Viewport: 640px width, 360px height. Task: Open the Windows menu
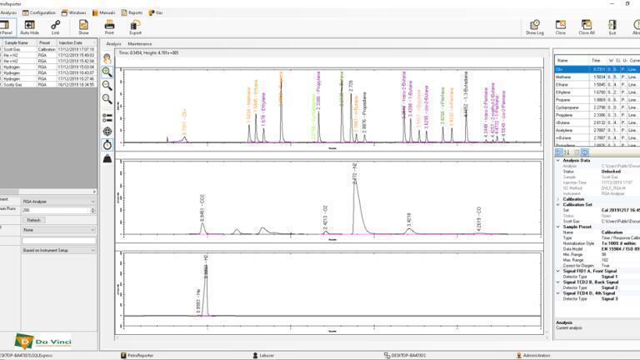pyautogui.click(x=74, y=12)
